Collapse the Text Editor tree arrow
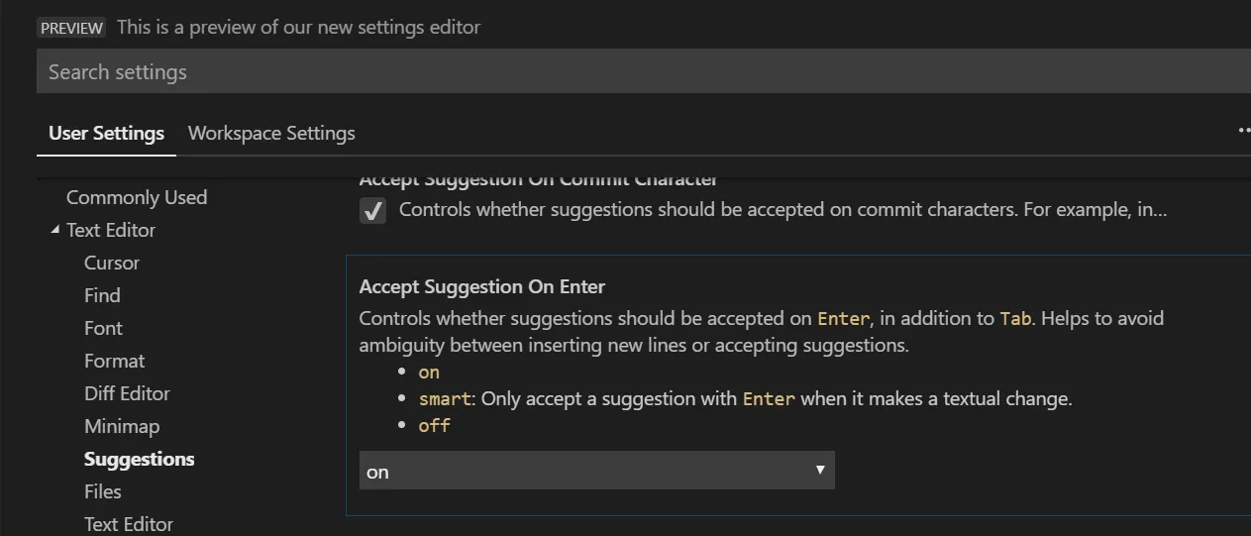The height and width of the screenshot is (536, 1251). click(x=54, y=230)
